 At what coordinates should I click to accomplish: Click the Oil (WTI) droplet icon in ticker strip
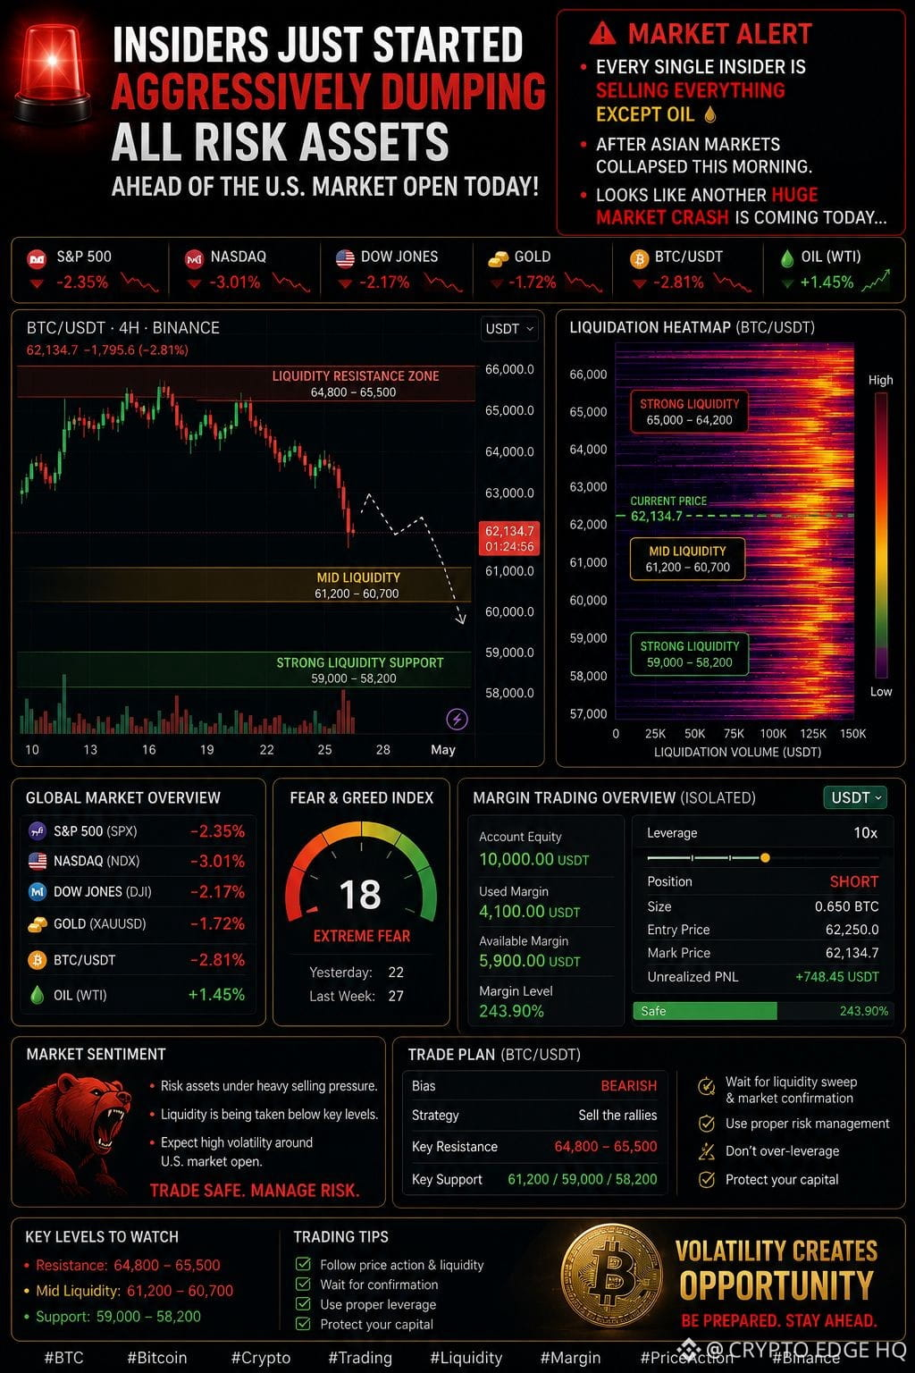pos(787,258)
